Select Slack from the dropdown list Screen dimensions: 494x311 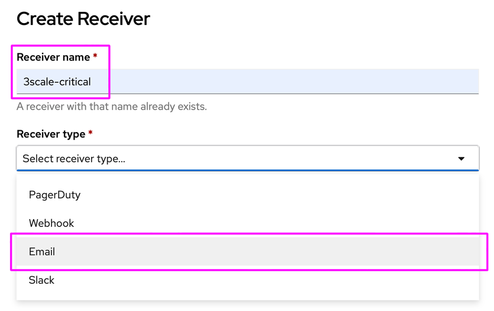tap(41, 280)
